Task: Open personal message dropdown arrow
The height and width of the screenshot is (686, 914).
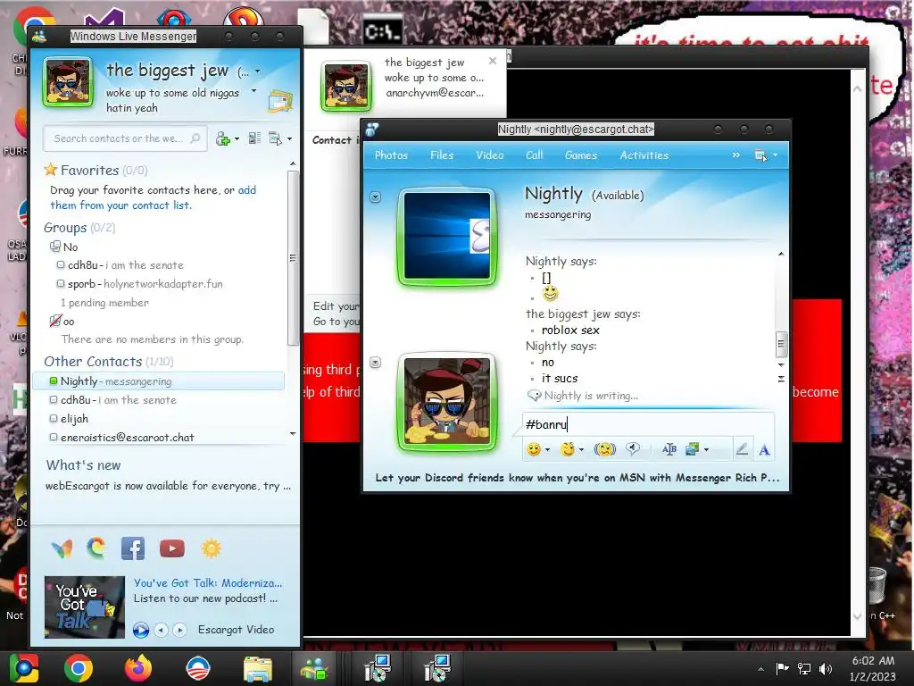Action: click(253, 91)
